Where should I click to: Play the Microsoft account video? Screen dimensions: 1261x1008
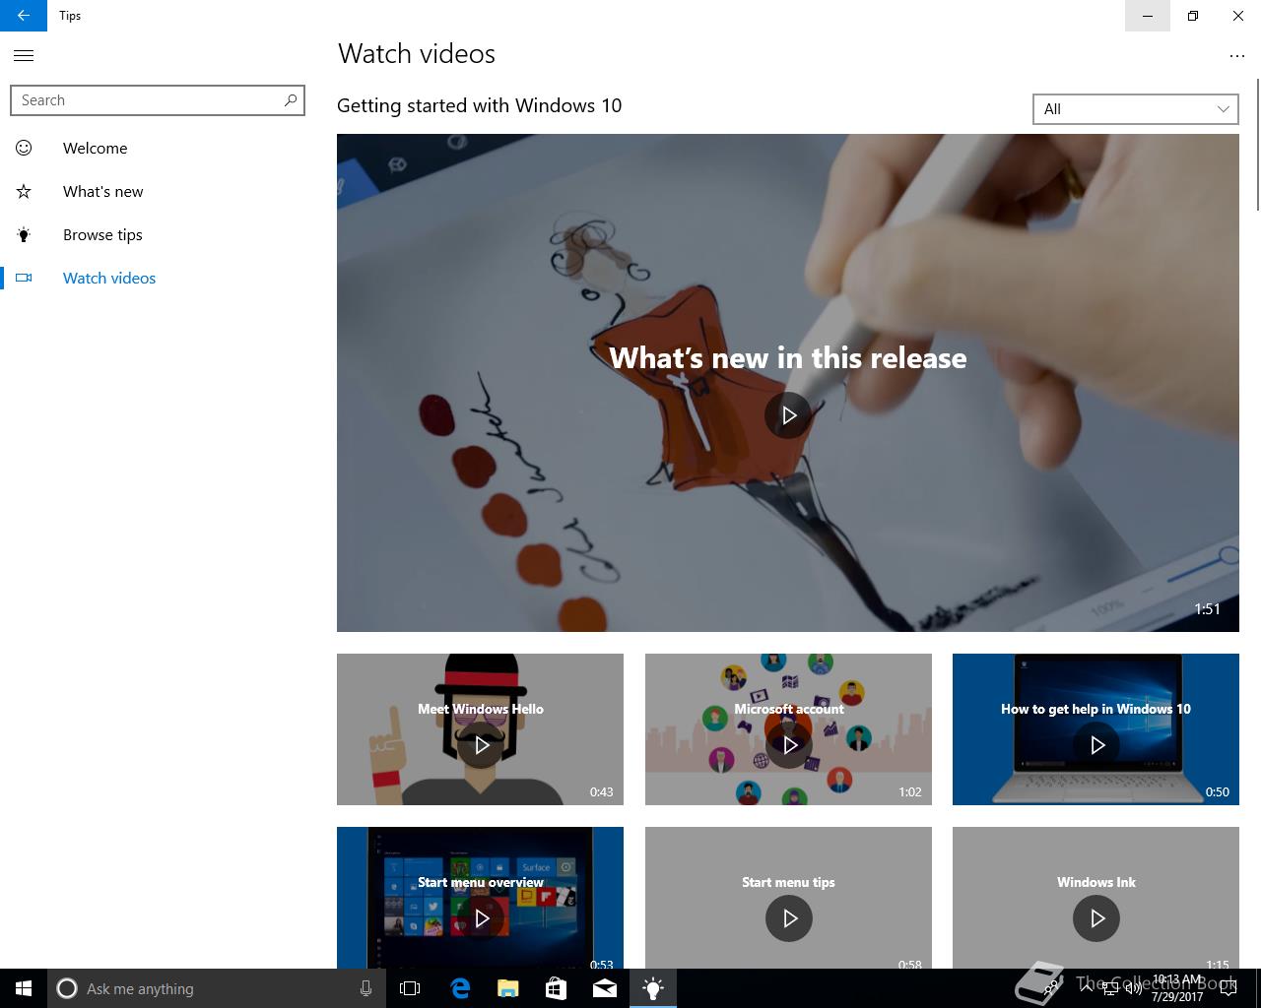pyautogui.click(x=789, y=745)
